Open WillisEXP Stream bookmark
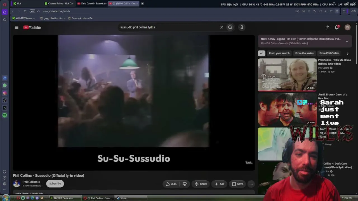The width and height of the screenshot is (358, 201). [24, 18]
